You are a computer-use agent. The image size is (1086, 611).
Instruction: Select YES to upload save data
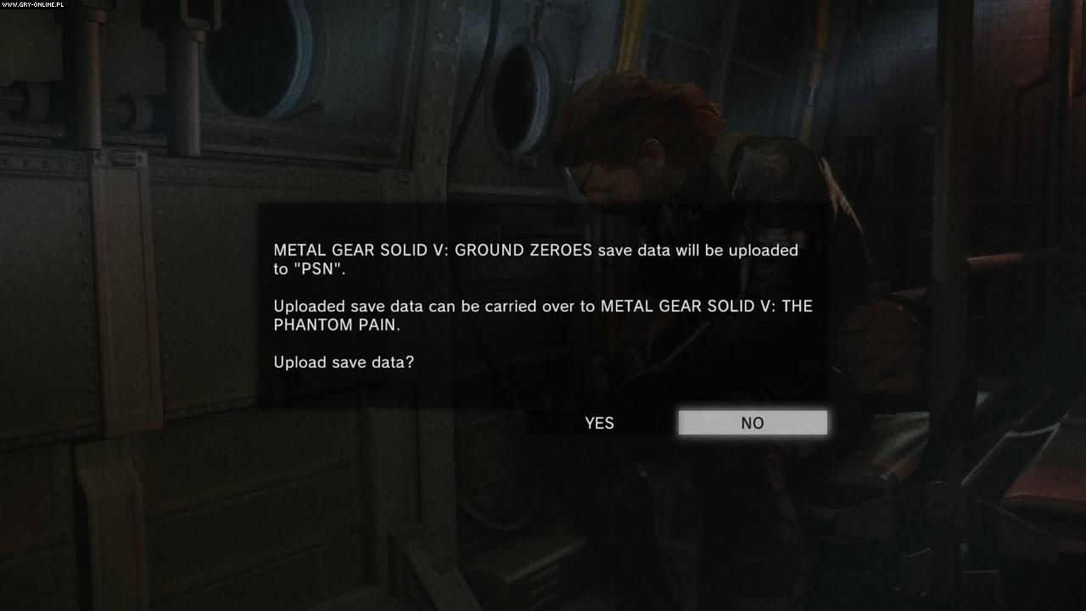[x=599, y=423]
